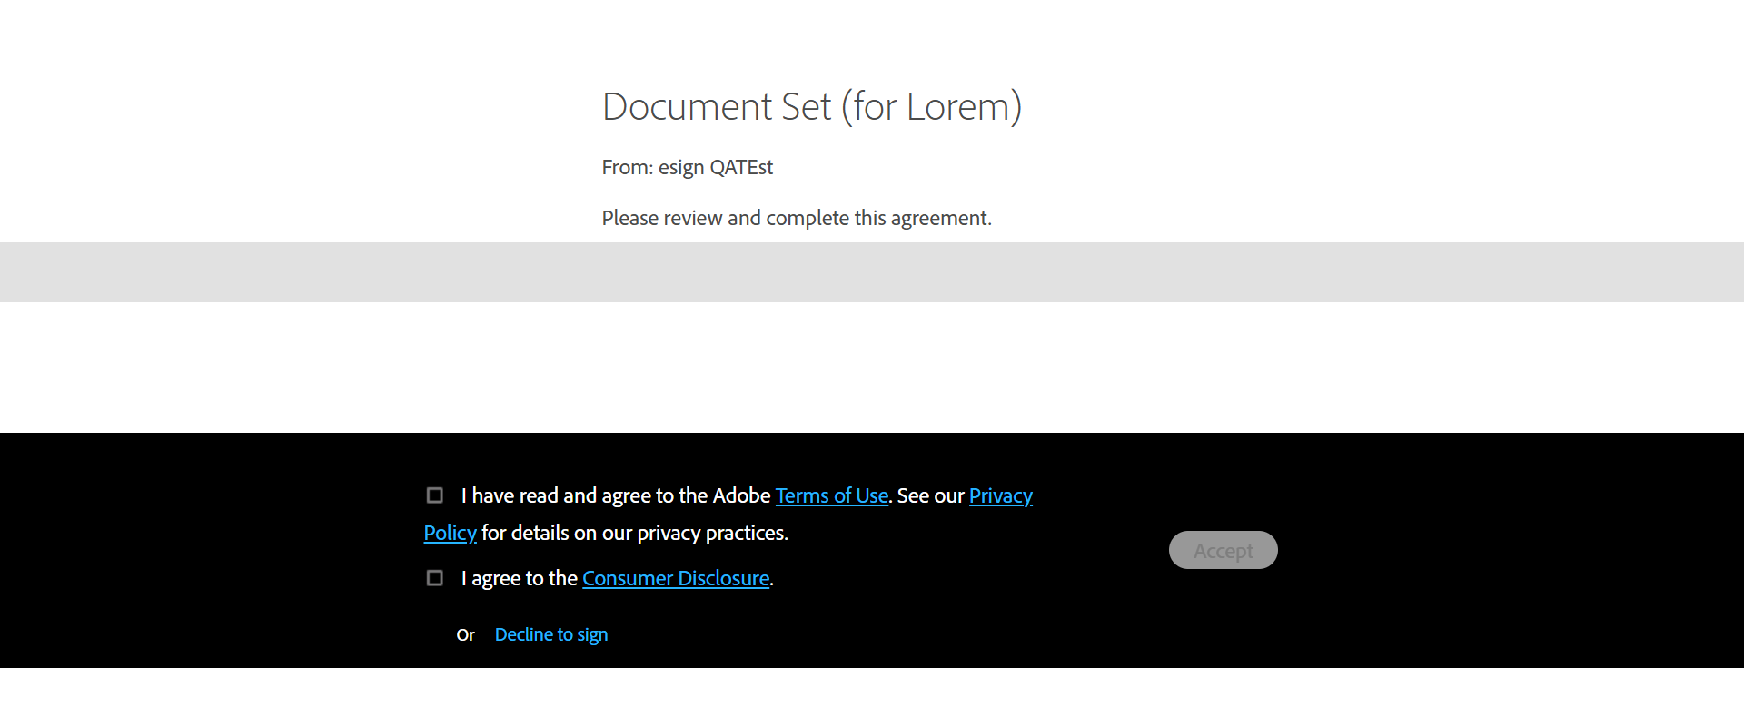Click the gray bar below the header
The width and height of the screenshot is (1744, 726).
coord(872,272)
